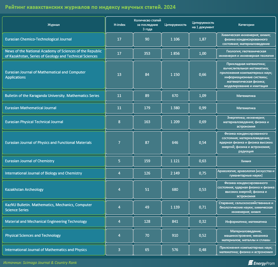278x267 pixels.
Task: Click the 'Категории' column header
Action: [x=246, y=24]
